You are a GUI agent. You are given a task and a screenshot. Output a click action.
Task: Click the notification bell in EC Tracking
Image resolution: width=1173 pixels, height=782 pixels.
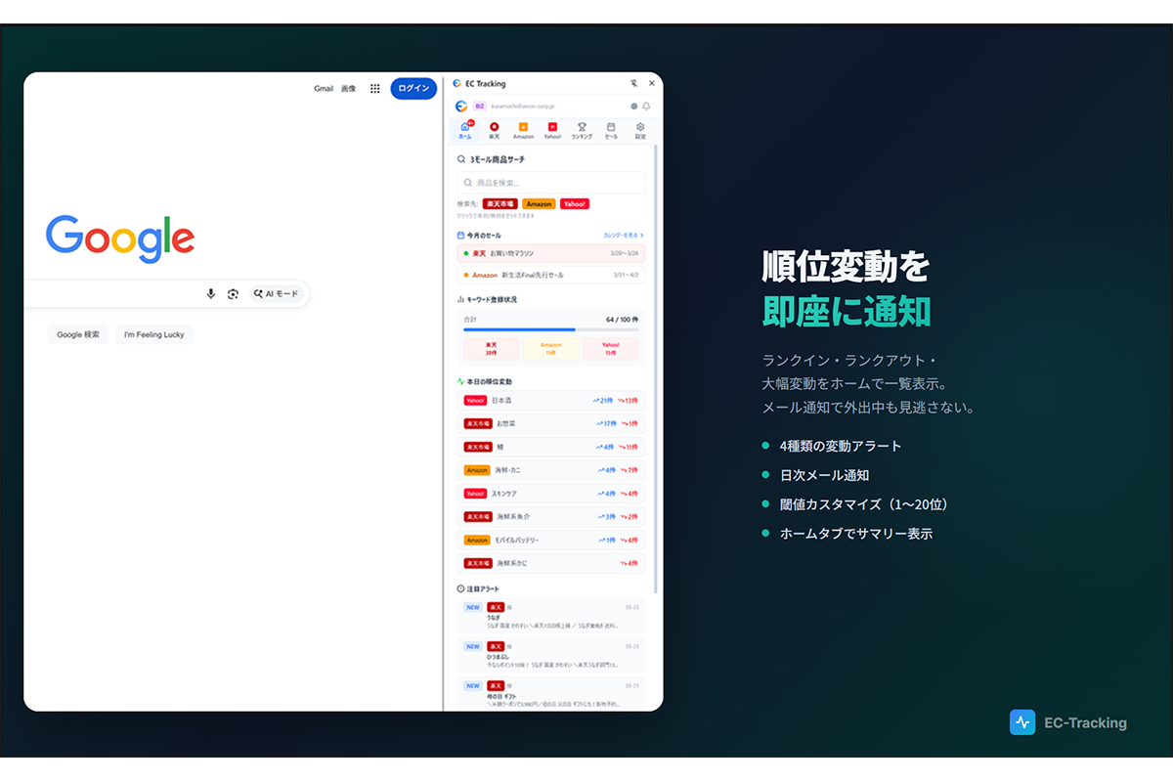coord(646,107)
